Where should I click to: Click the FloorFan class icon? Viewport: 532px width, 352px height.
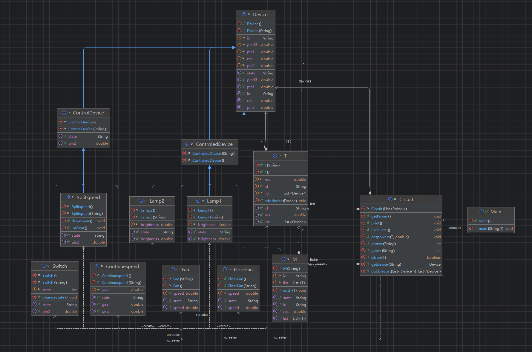click(225, 270)
